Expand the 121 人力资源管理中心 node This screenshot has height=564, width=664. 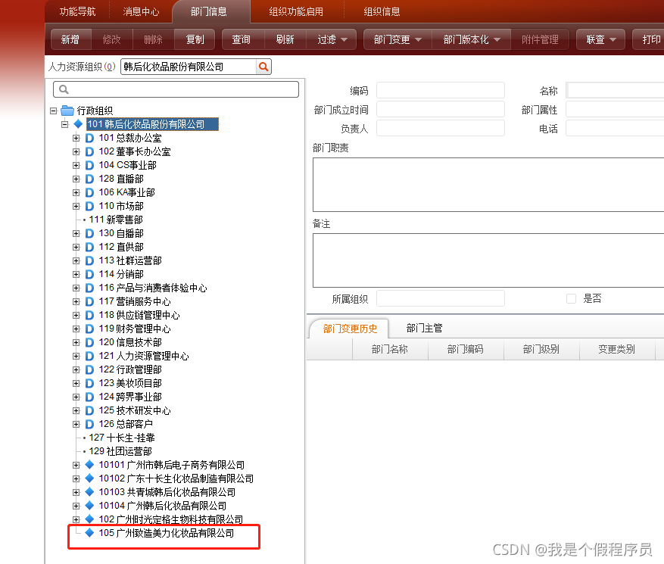point(76,356)
